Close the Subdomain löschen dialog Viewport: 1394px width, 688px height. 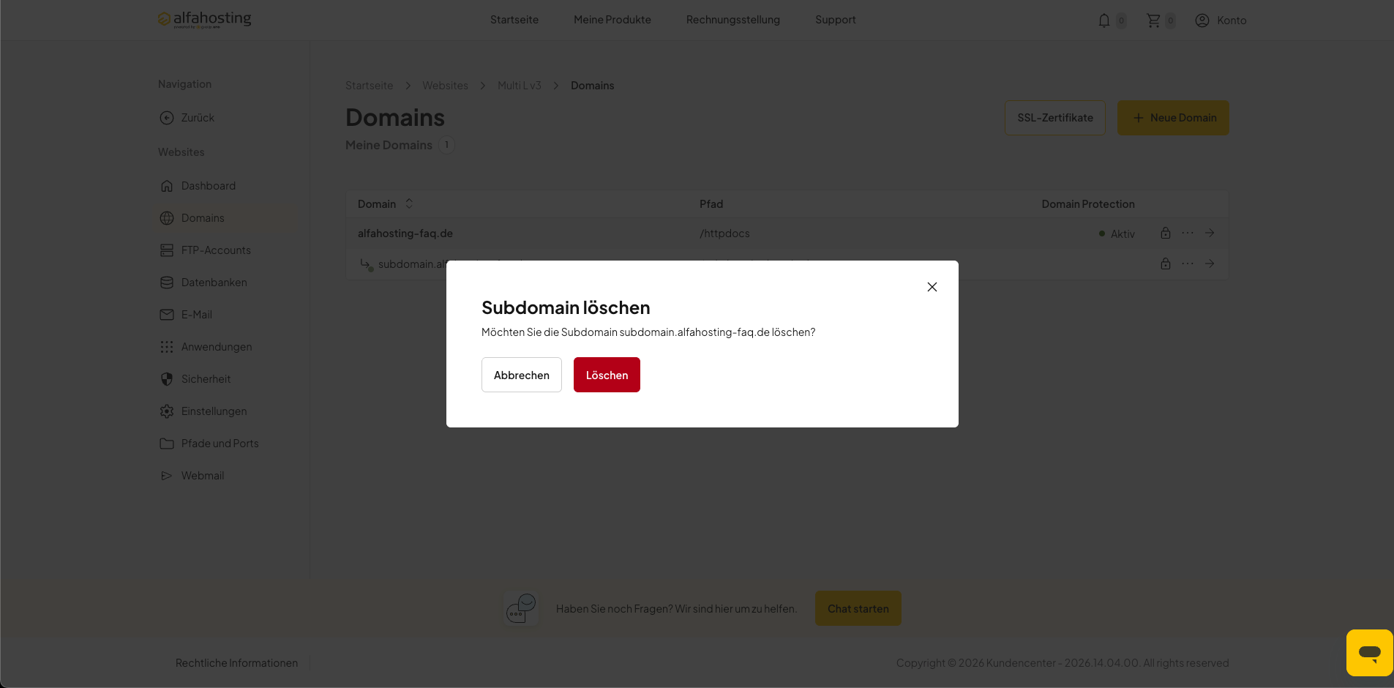pos(932,287)
